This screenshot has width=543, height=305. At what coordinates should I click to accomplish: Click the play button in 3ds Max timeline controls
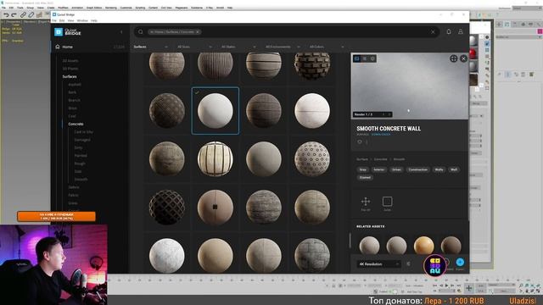[x=446, y=286]
